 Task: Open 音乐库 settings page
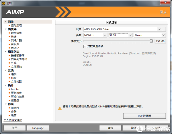(x=15, y=44)
